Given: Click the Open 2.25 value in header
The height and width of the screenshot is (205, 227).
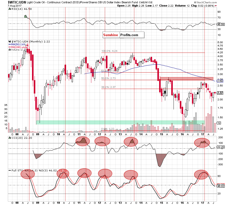Looking at the screenshot, I should click(x=124, y=6).
